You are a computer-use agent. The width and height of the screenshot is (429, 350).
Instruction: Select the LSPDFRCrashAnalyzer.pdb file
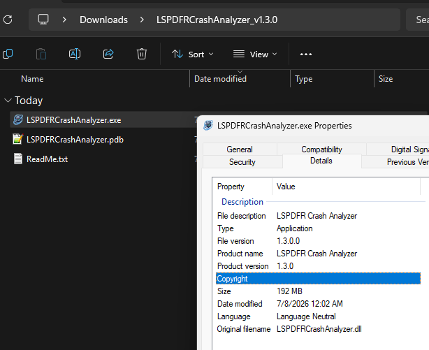click(x=75, y=140)
